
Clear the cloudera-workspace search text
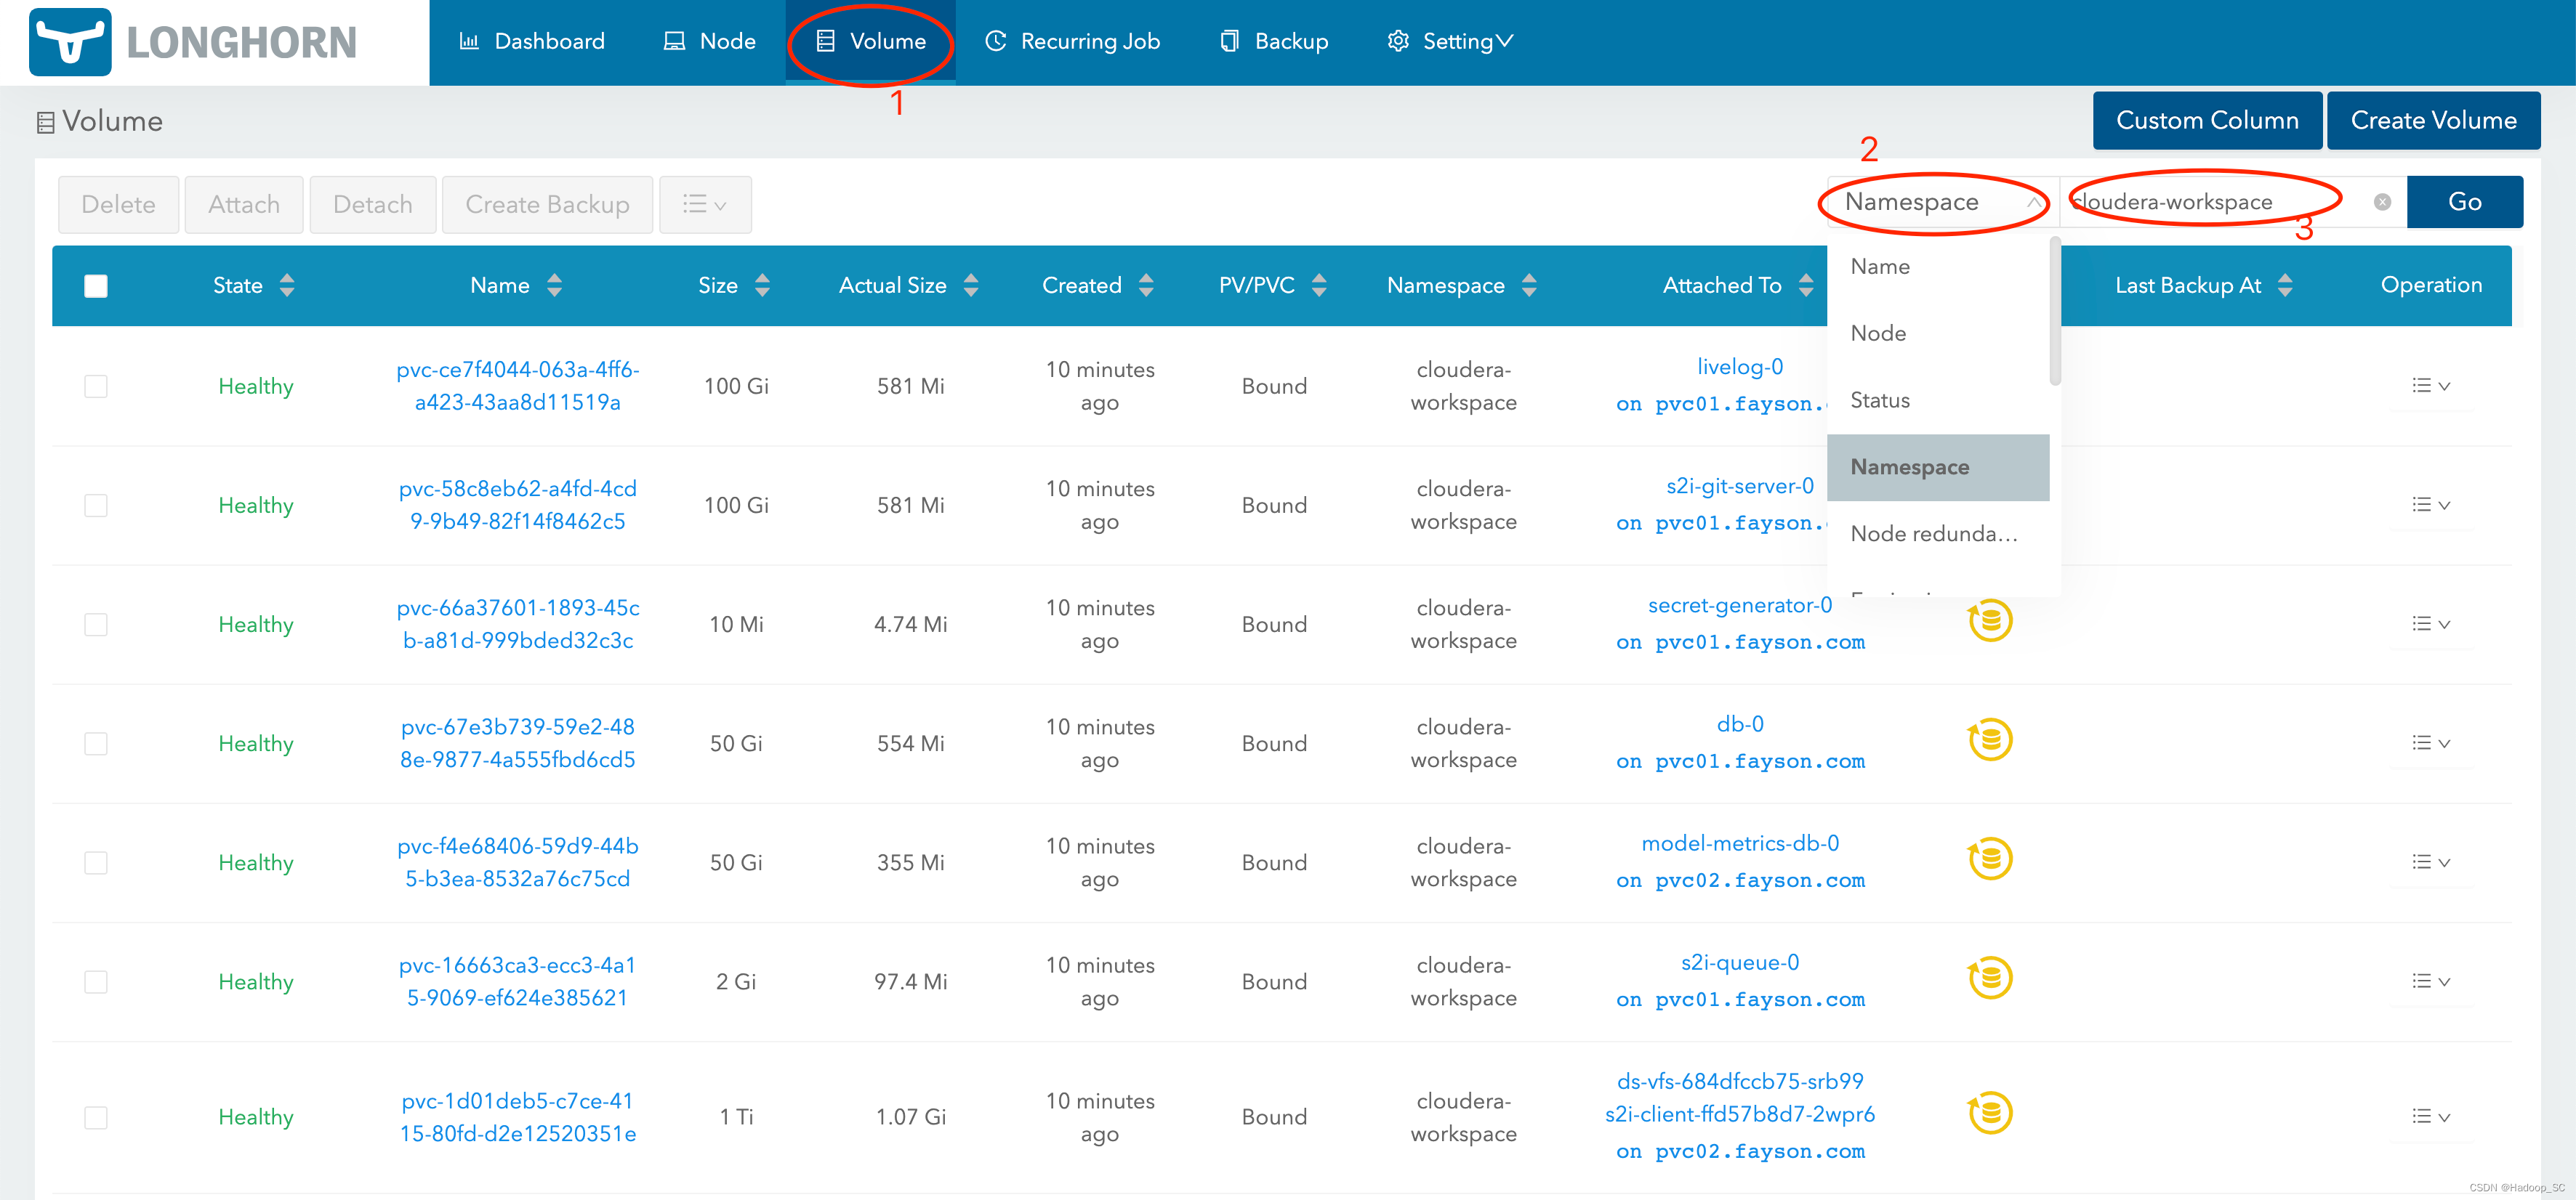(2382, 203)
